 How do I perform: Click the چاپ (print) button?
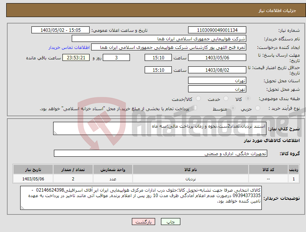coord(170,222)
